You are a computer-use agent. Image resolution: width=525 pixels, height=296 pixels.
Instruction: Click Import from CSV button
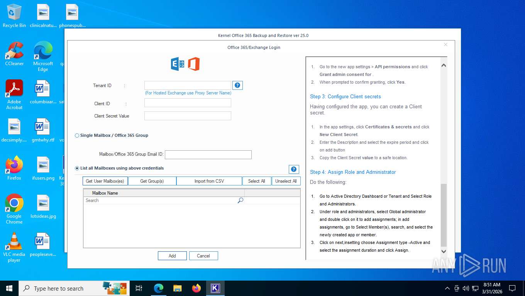(x=209, y=181)
